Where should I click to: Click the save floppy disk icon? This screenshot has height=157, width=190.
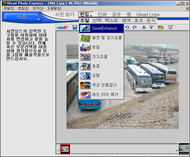(x=75, y=28)
